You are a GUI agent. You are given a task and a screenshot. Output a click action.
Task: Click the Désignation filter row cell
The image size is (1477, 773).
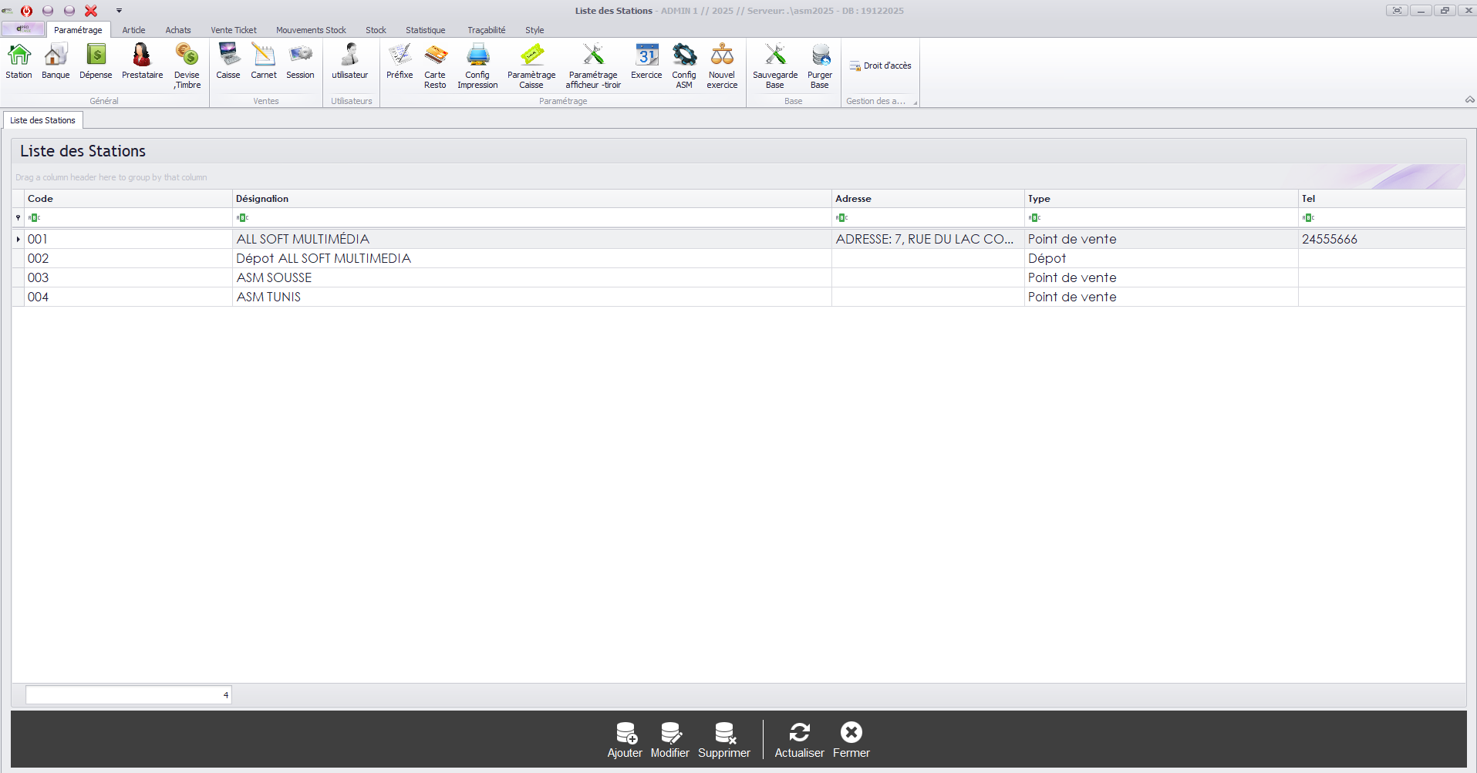(532, 218)
